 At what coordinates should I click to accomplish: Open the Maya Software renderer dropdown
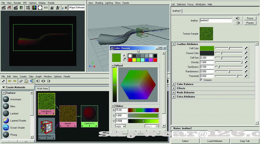77,7
